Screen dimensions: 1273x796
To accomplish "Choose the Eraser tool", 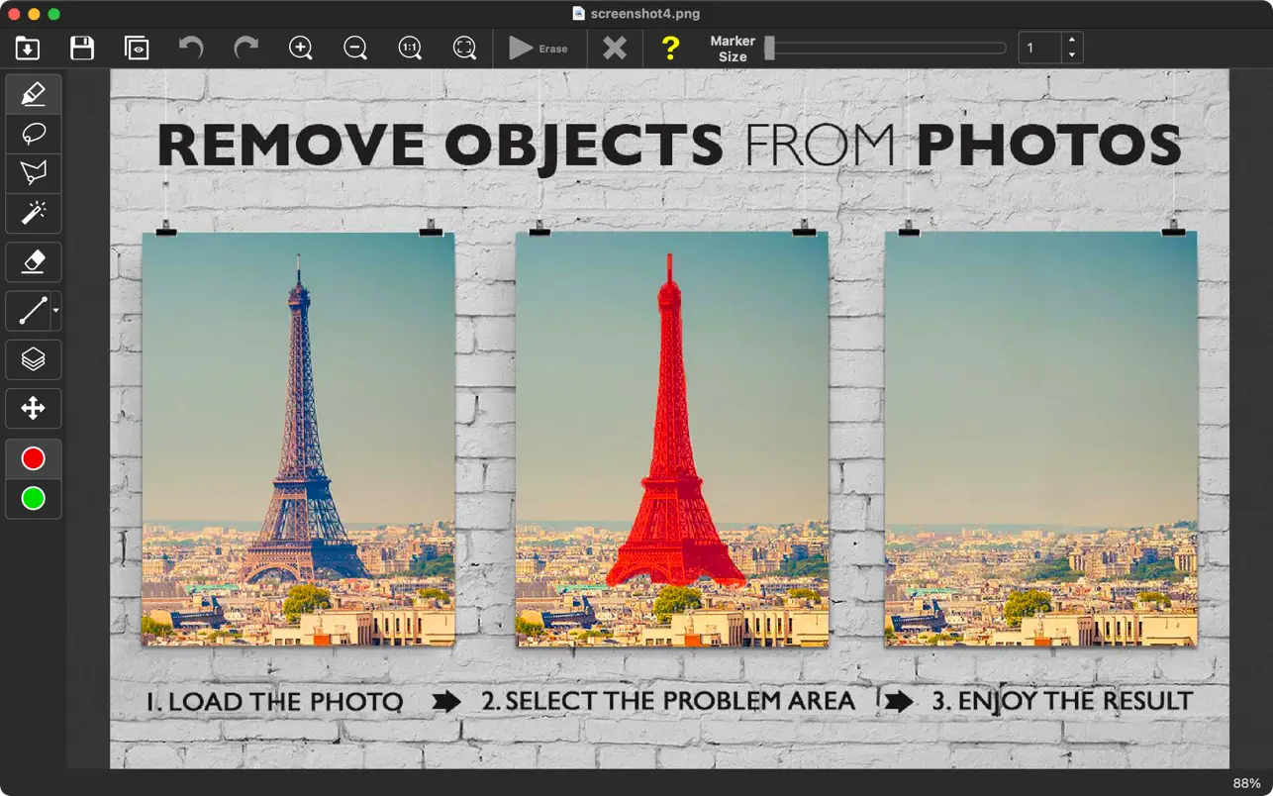I will point(34,261).
